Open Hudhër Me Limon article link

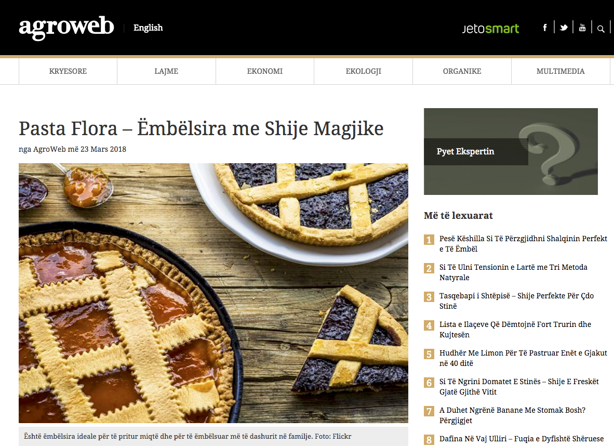point(523,358)
